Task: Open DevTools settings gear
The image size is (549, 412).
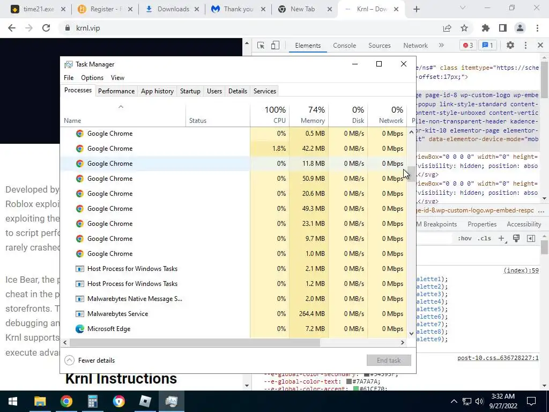Action: [x=510, y=45]
